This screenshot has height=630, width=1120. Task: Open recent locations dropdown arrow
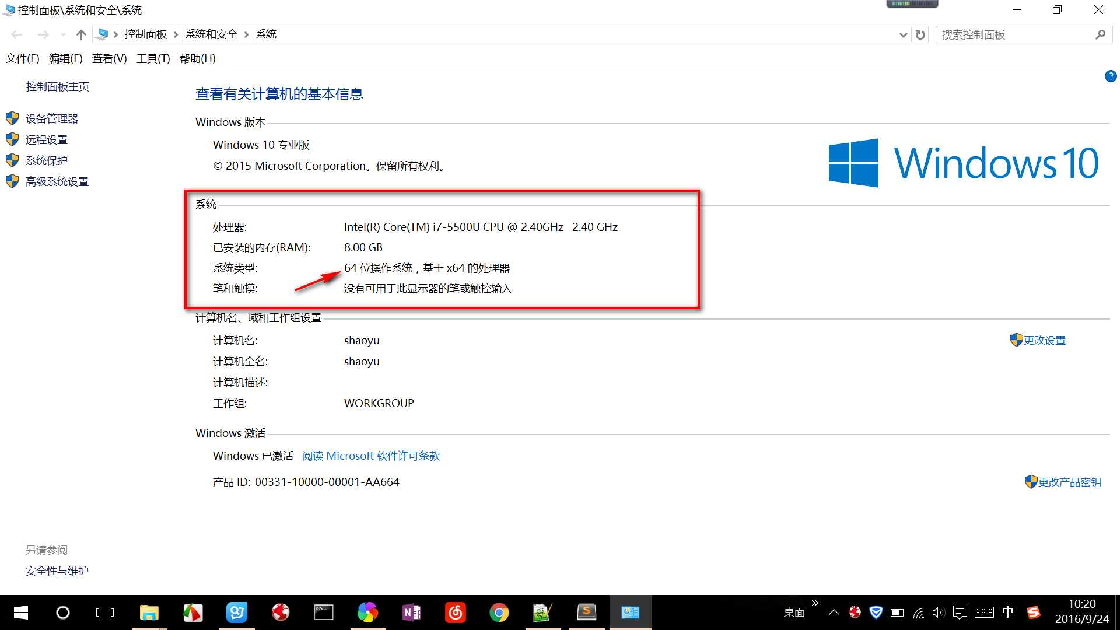pos(63,35)
